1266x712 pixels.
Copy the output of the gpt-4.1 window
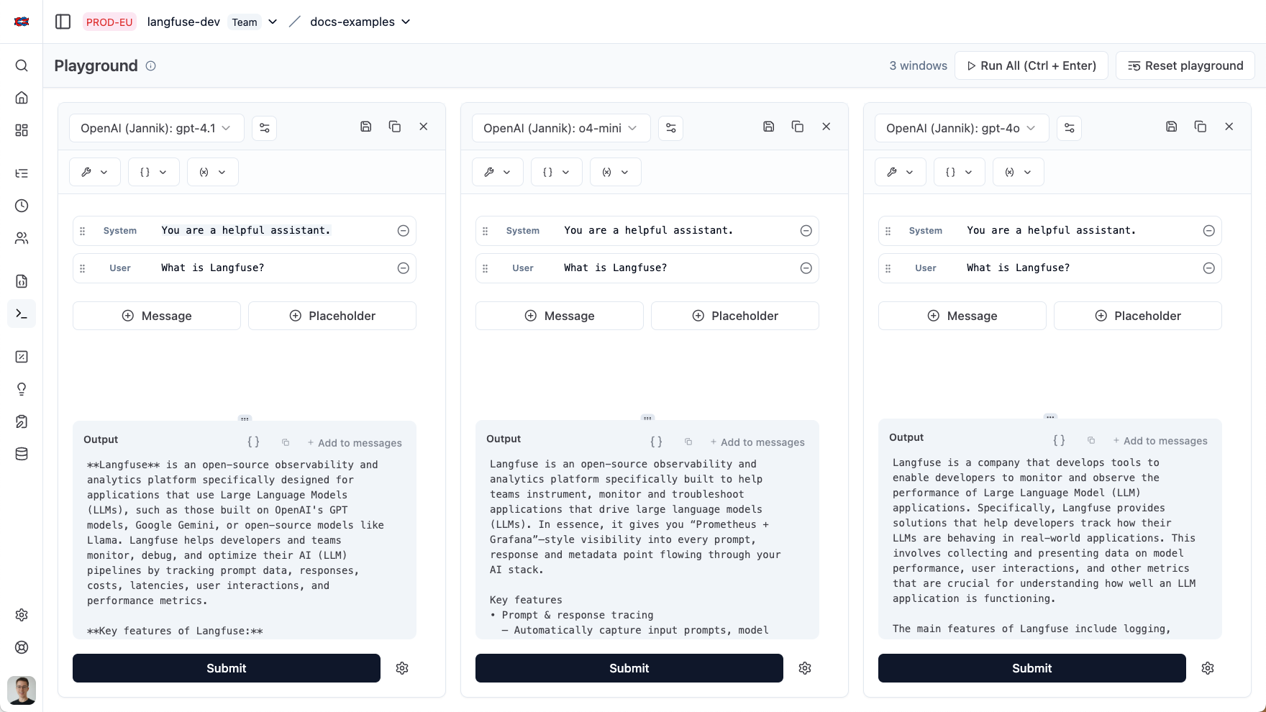[x=286, y=442]
